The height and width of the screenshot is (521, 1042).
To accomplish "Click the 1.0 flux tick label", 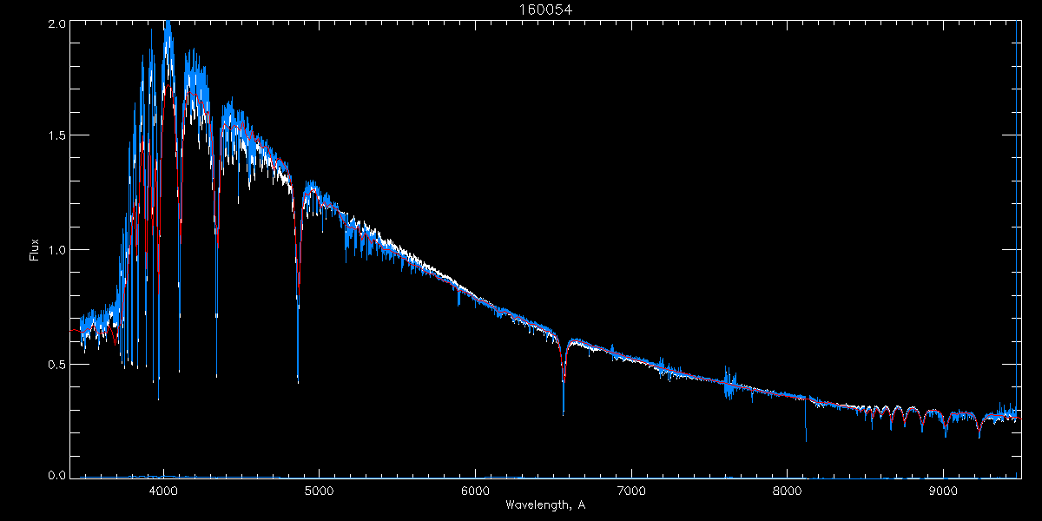I will point(56,250).
